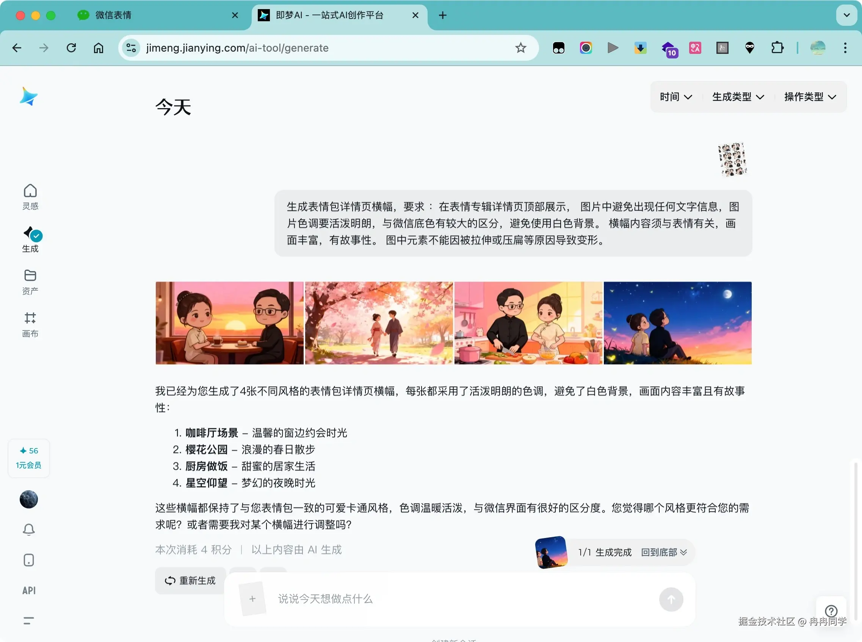Open a new browser tab
Screen dimensions: 862x642
pyautogui.click(x=443, y=15)
